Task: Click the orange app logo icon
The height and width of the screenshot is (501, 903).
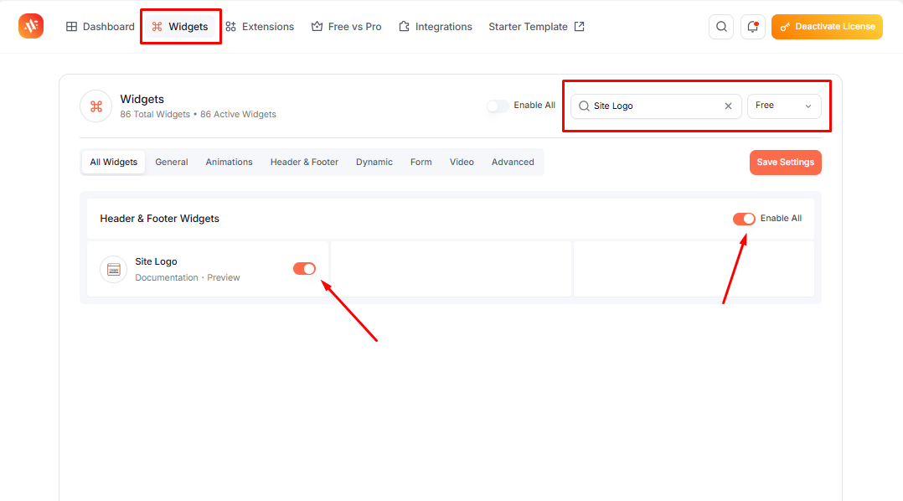Action: 31,26
